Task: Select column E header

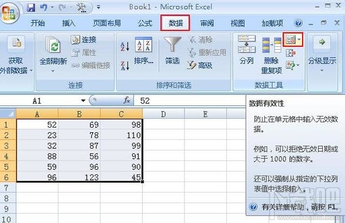Action: point(205,114)
